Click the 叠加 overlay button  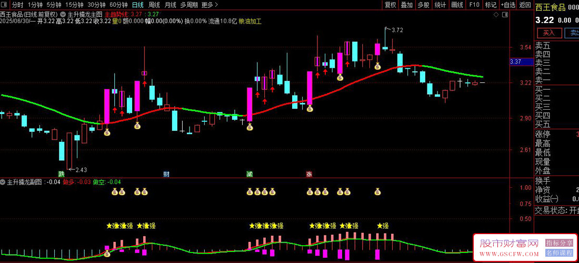click(x=407, y=5)
